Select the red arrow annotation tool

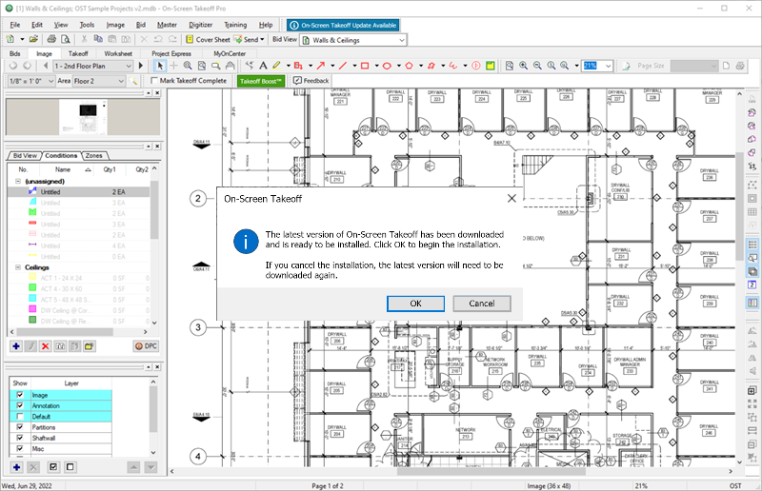(321, 66)
